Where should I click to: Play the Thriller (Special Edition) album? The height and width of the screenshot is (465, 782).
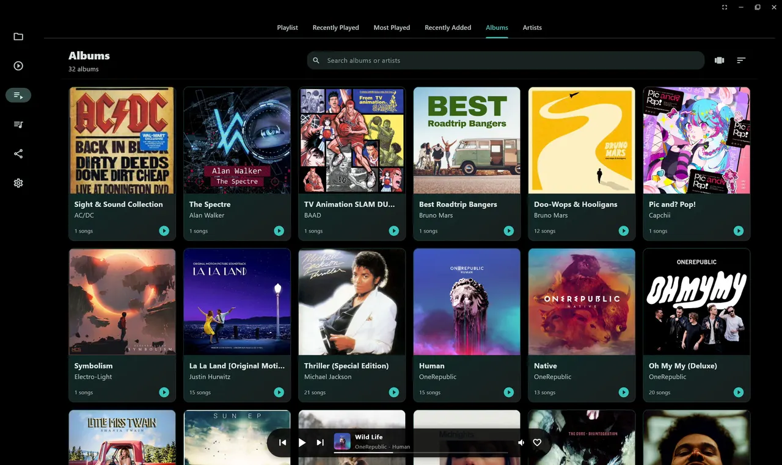[393, 392]
